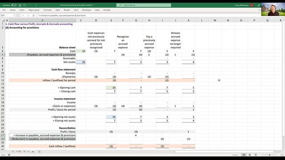Click the horizontal scrollbar right arrow
This screenshot has height=160, width=285.
281,152
